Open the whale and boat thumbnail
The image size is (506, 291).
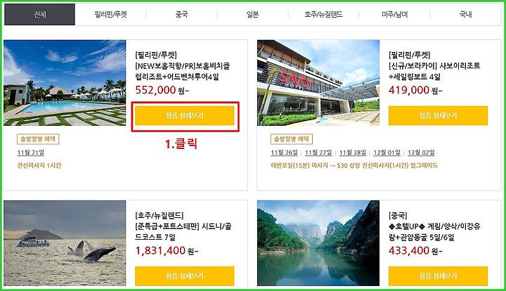pos(65,243)
